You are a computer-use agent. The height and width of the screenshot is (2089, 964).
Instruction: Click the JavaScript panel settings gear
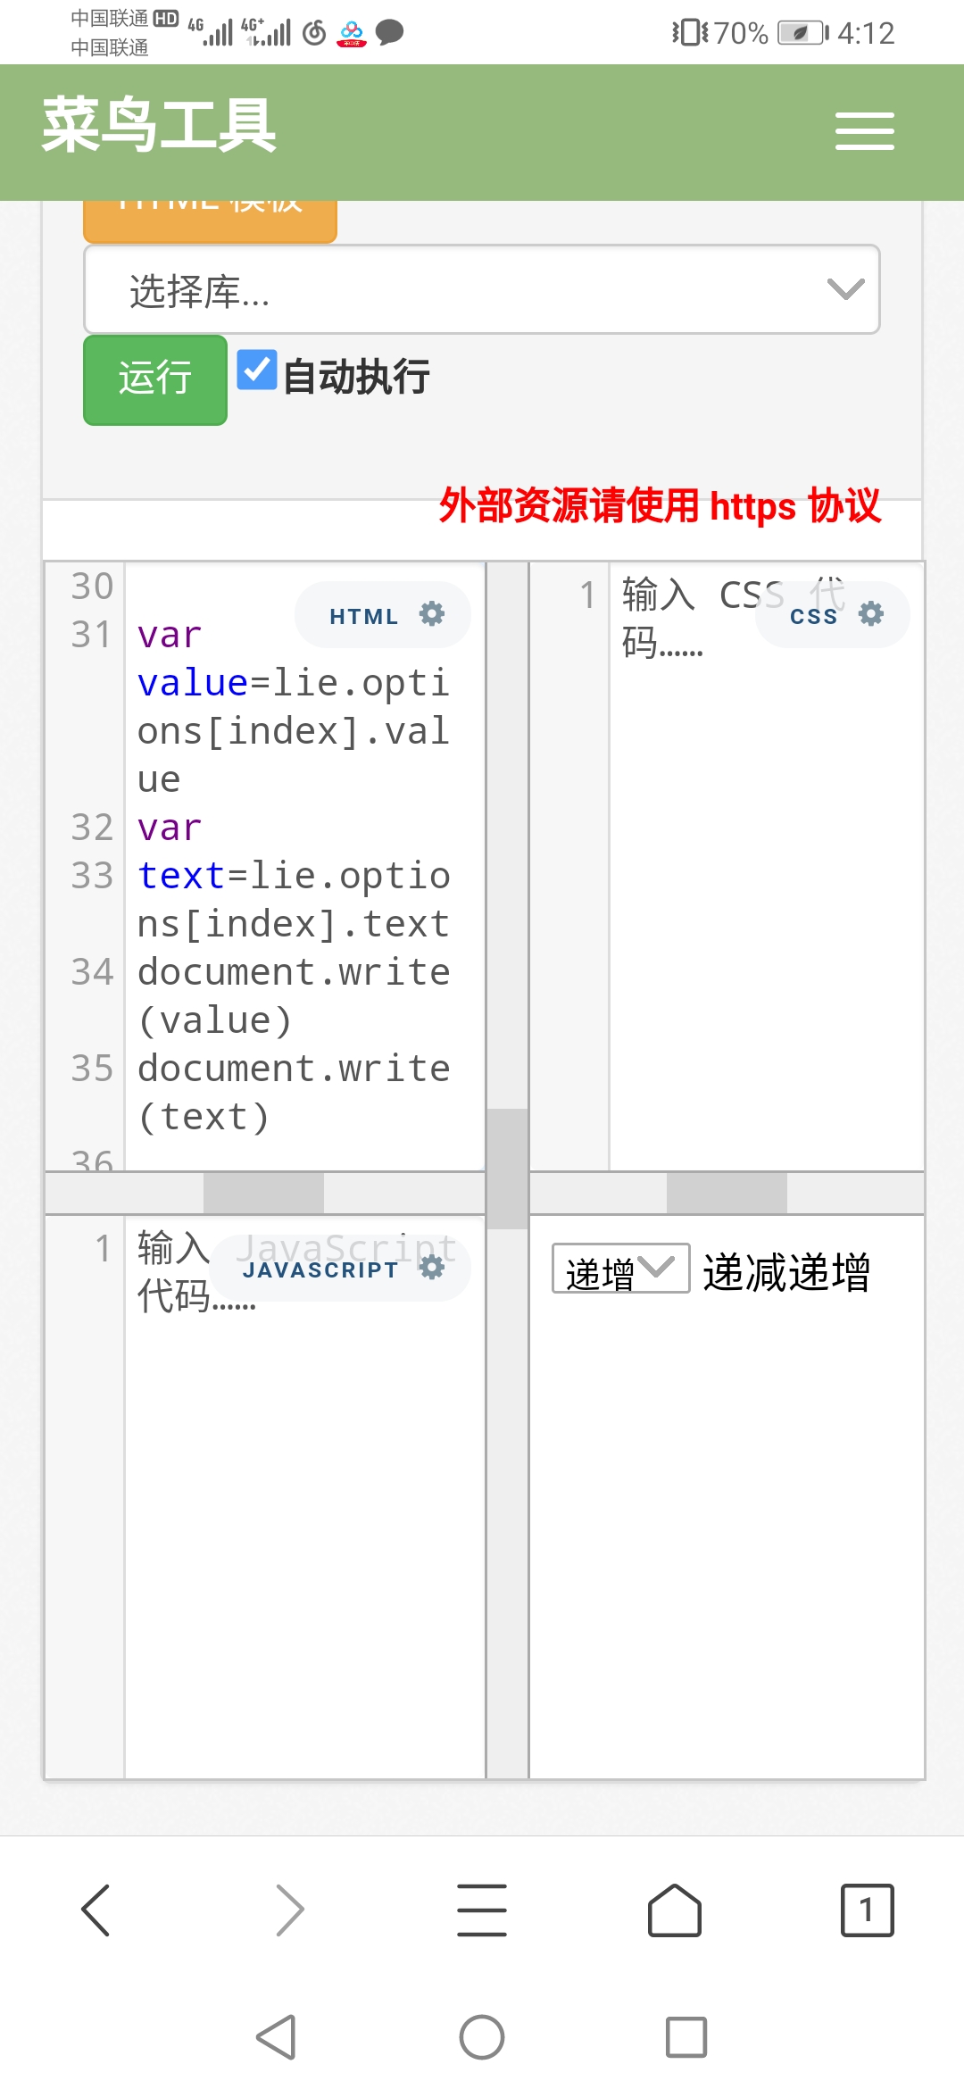(x=432, y=1267)
